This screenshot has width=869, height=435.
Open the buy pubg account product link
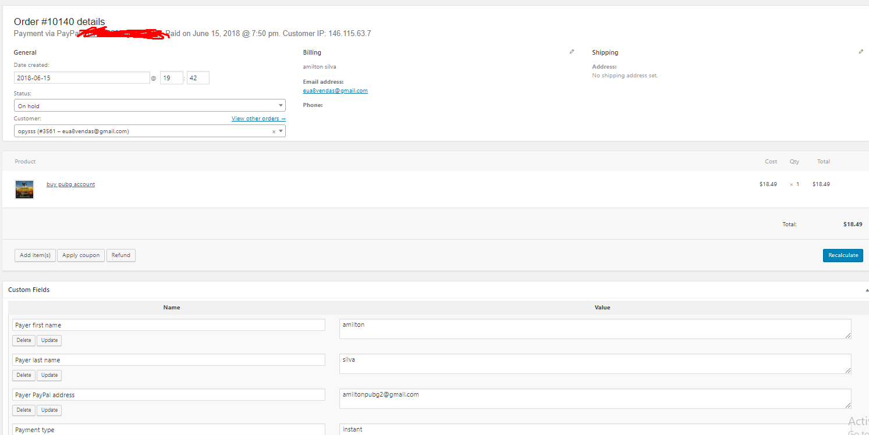(70, 184)
